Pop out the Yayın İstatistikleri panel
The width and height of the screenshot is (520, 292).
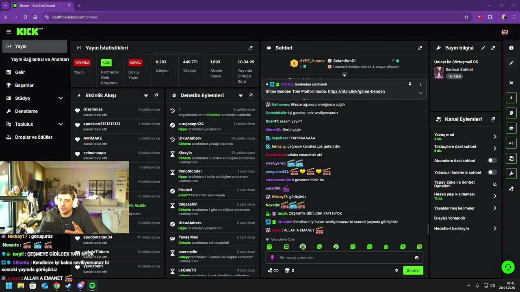[250, 48]
